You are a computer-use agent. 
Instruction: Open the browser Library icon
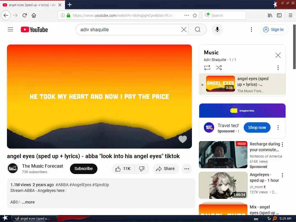[270, 15]
